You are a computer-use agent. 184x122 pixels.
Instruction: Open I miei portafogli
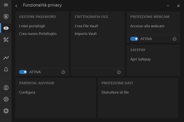(x=32, y=26)
